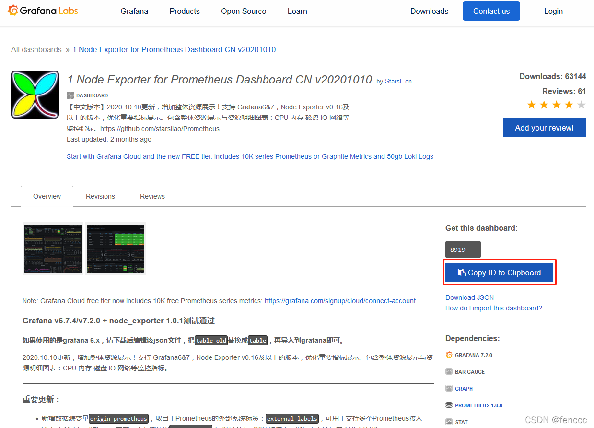Switch to the Reviews tab

[x=152, y=196]
